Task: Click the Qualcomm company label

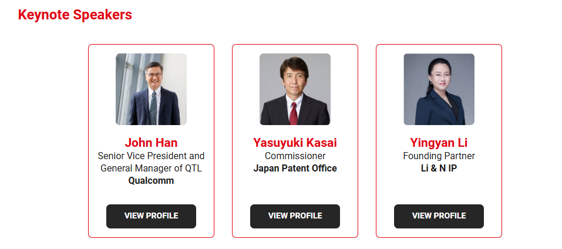Action: pos(151,181)
